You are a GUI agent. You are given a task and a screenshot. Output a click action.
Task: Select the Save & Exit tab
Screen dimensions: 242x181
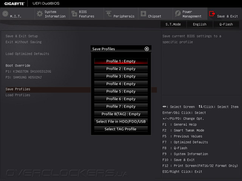pyautogui.click(x=225, y=14)
